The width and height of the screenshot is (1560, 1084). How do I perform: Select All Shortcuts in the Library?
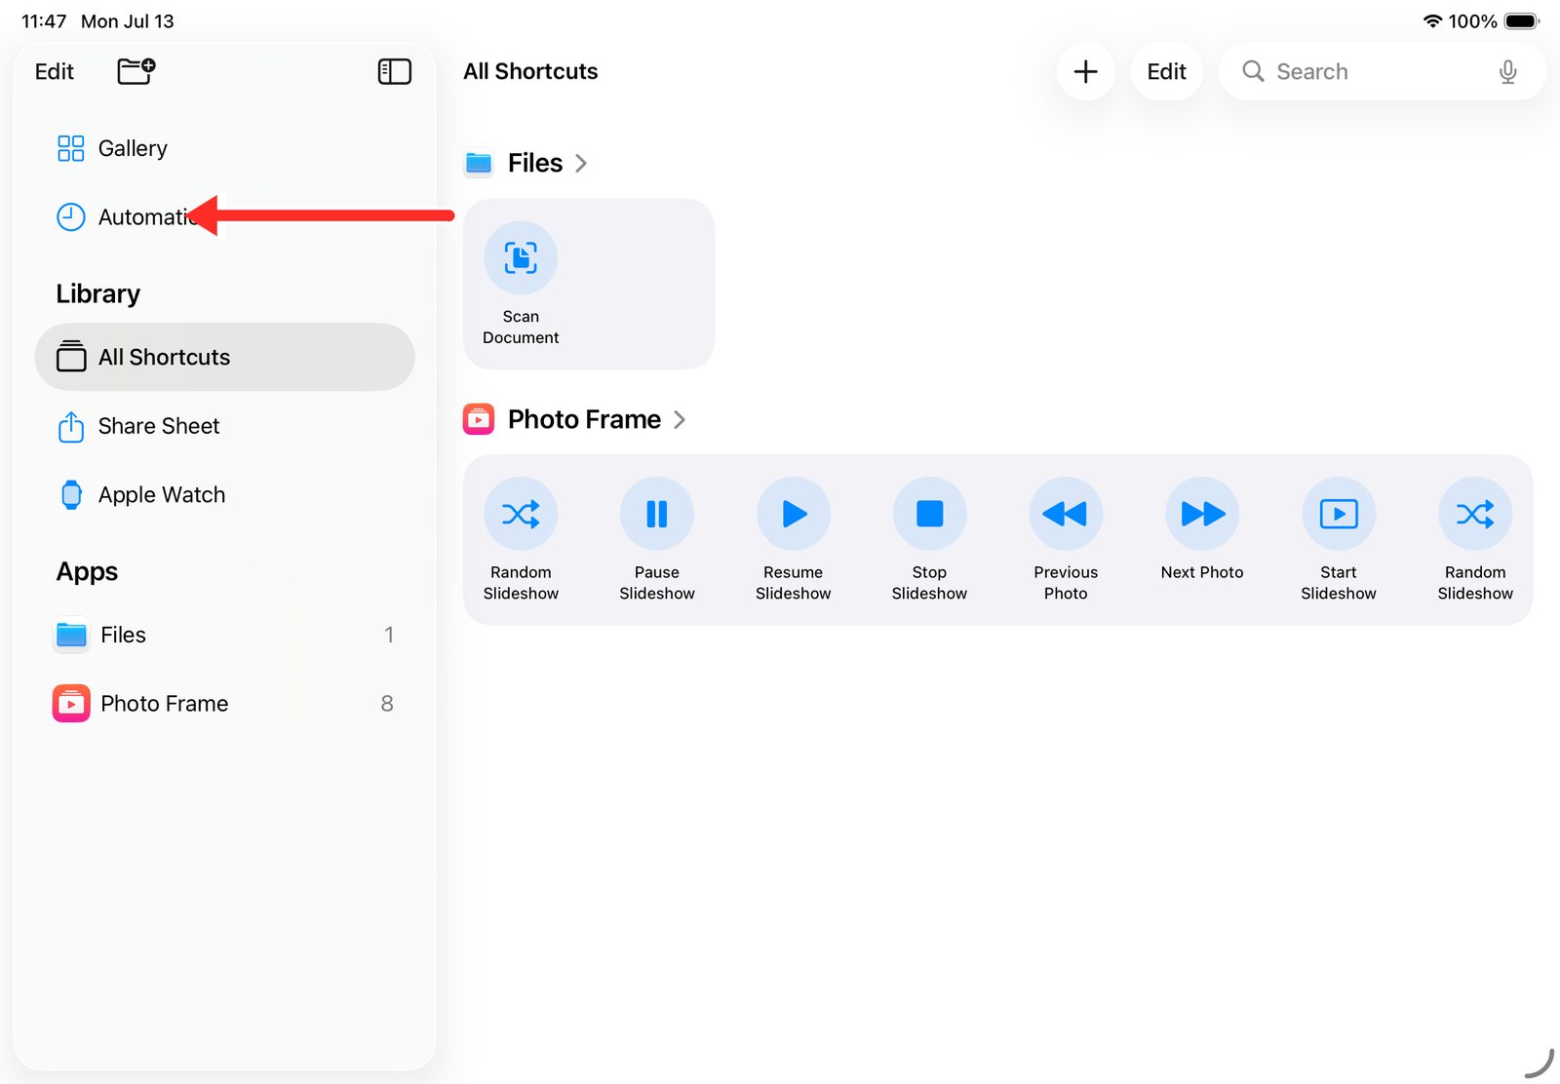224,357
